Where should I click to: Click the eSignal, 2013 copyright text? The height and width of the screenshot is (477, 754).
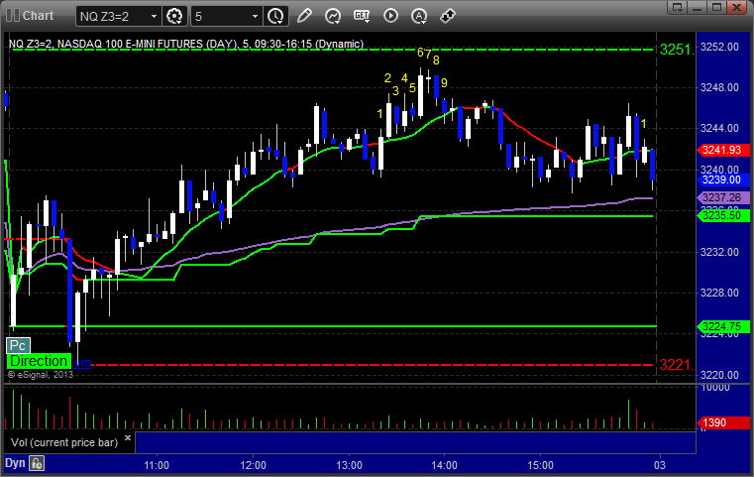coord(41,375)
